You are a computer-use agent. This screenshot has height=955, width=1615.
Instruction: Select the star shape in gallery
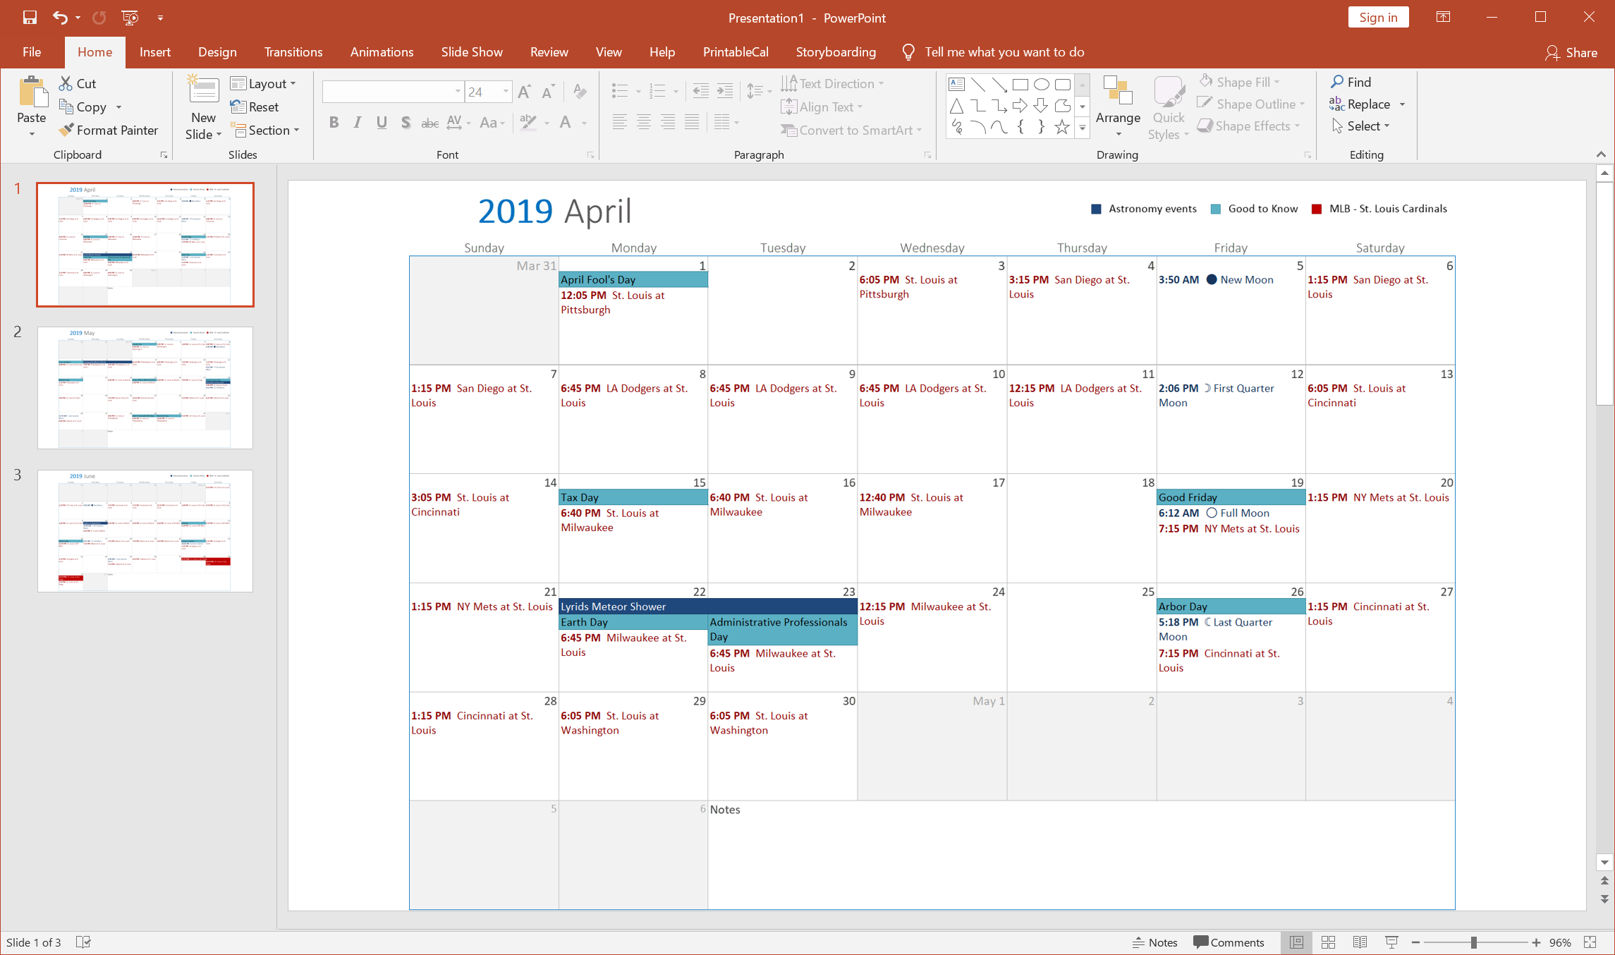pyautogui.click(x=1062, y=128)
